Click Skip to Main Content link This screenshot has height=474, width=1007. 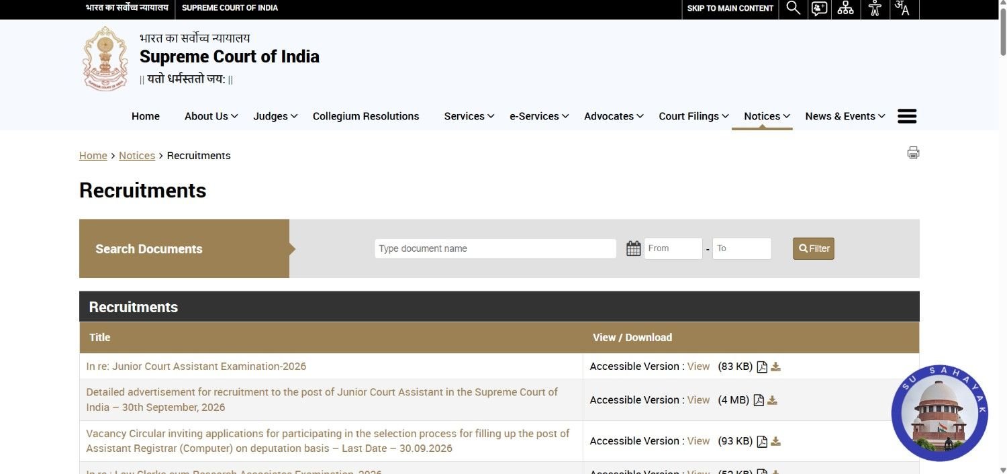click(730, 8)
